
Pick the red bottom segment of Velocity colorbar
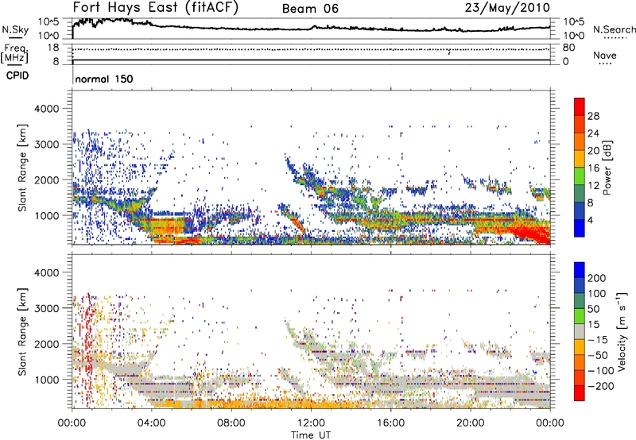click(x=580, y=393)
